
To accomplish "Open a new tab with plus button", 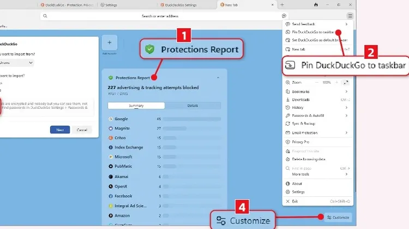I will coord(282,5).
